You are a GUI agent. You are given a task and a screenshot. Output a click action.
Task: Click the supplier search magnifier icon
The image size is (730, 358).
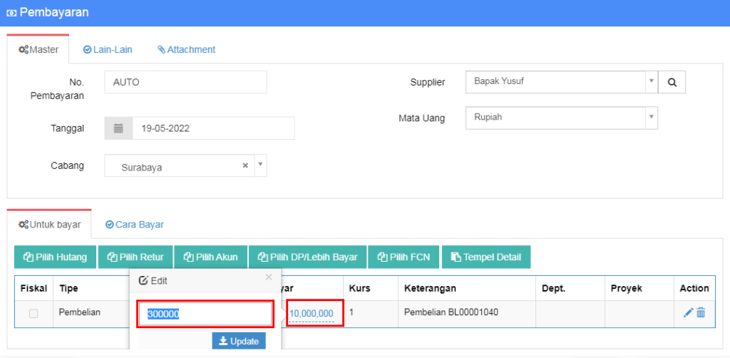[x=672, y=82]
